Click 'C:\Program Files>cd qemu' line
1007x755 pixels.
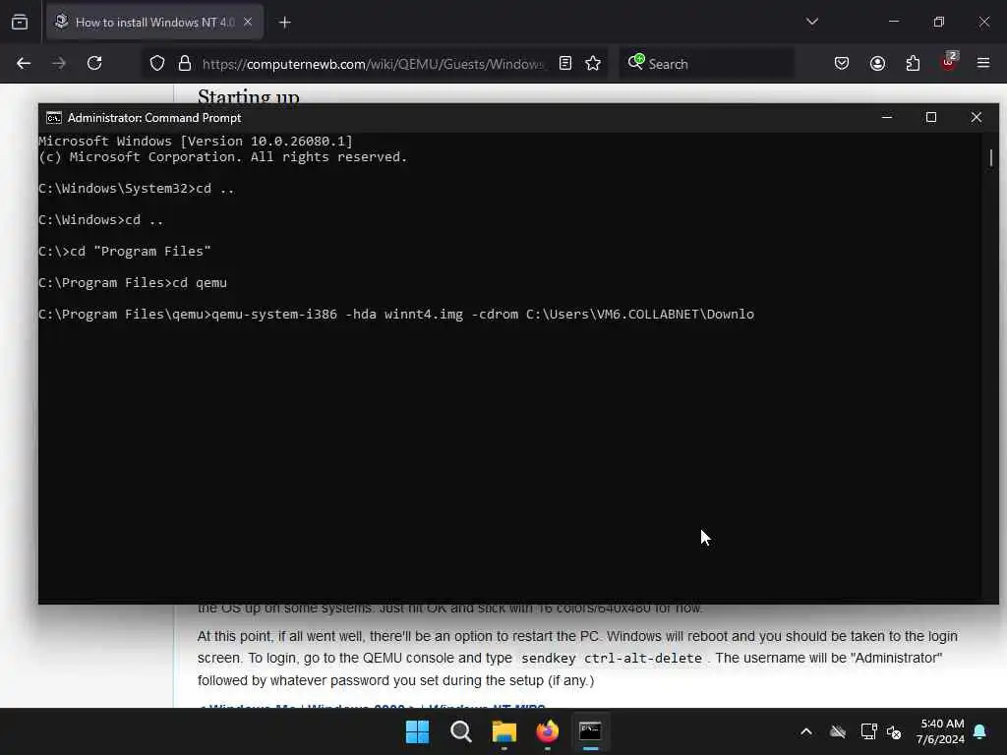click(133, 282)
